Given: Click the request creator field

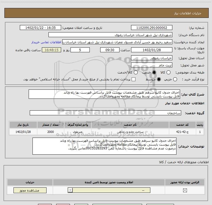Looking at the screenshot, I should click(x=117, y=42).
